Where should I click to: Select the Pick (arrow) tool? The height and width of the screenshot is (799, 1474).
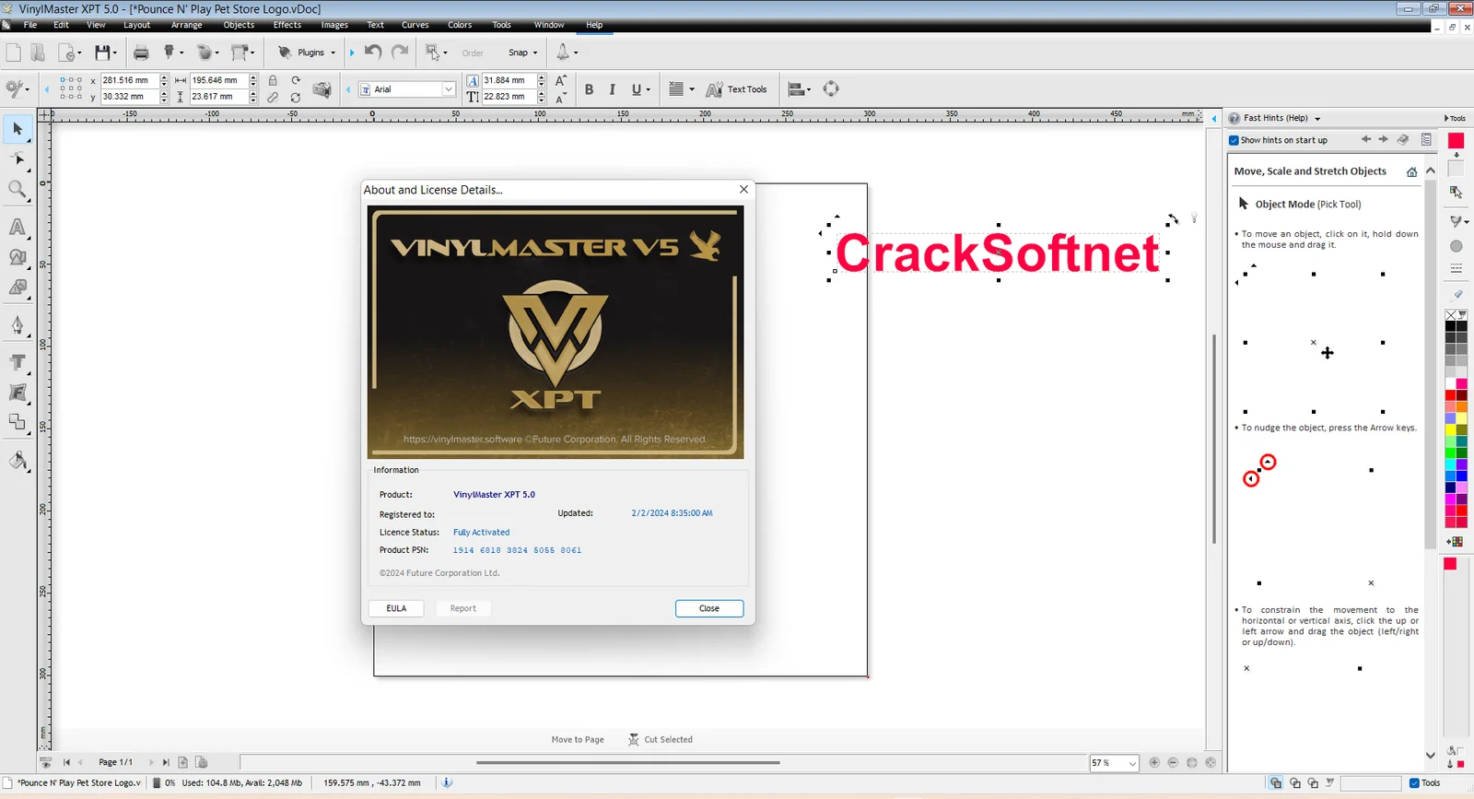18,129
